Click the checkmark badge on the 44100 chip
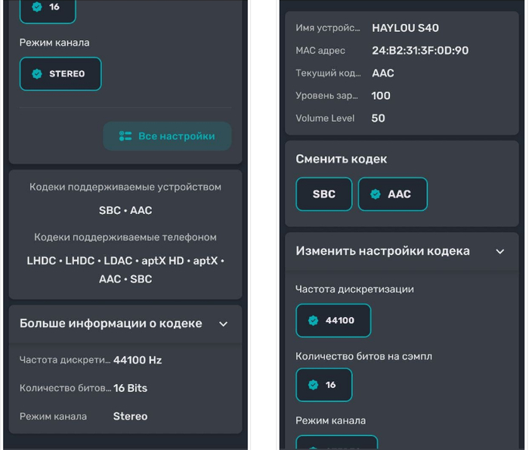The height and width of the screenshot is (450, 529). point(313,321)
